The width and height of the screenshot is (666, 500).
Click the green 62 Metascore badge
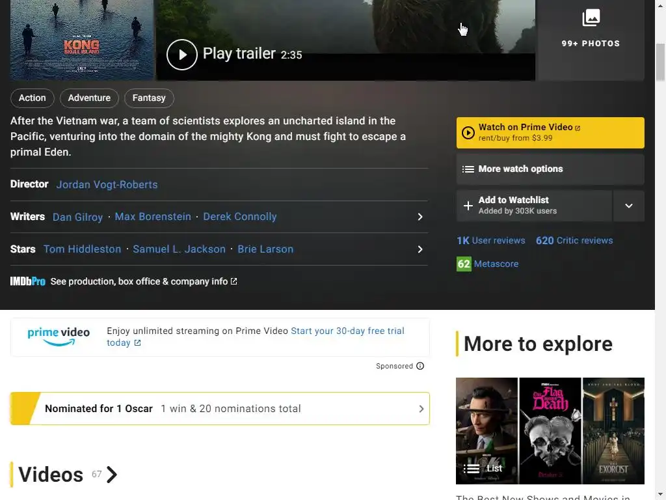(464, 264)
